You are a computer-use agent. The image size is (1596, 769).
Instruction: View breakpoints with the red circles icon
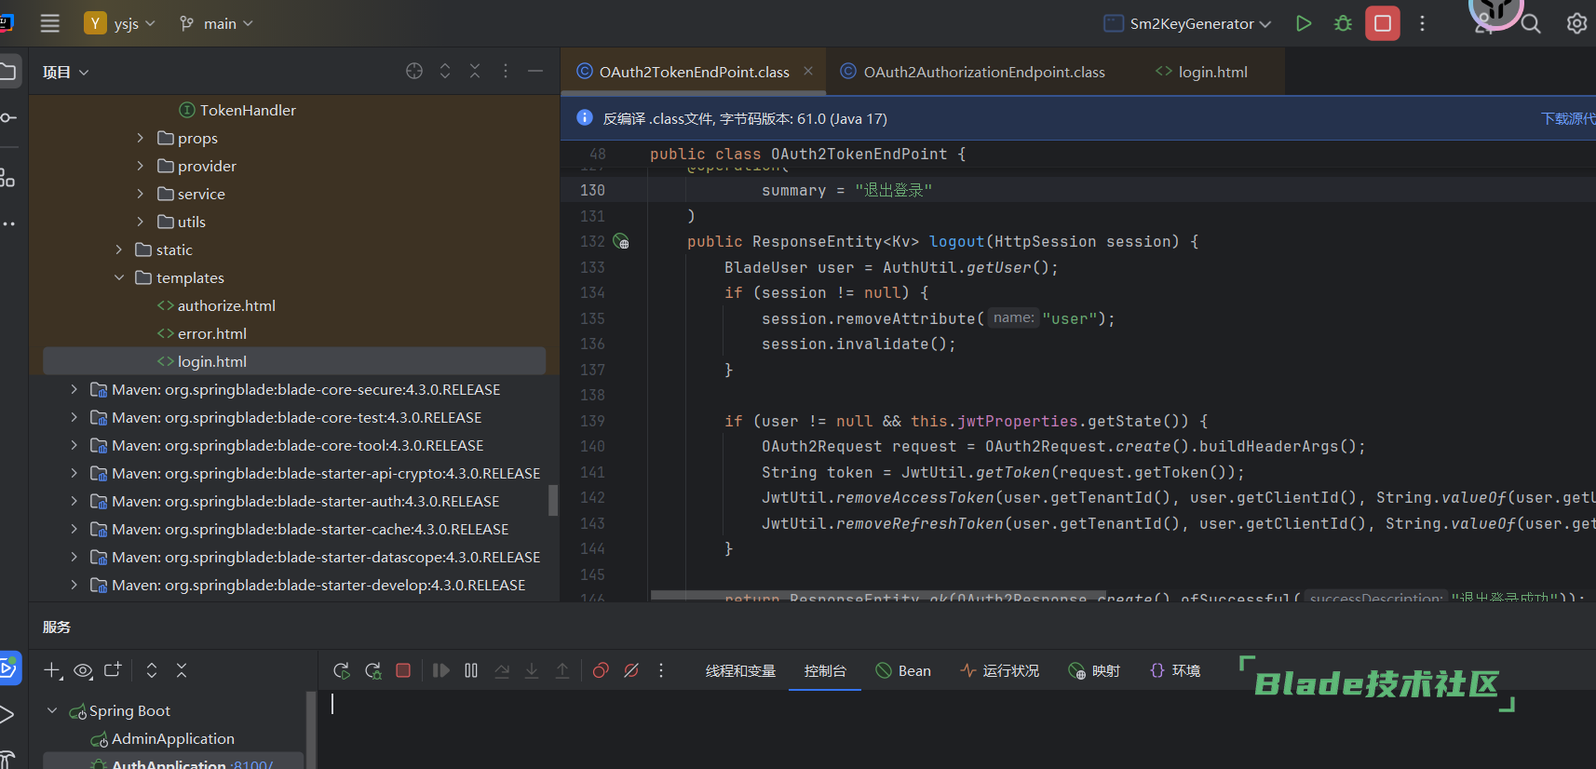point(601,670)
